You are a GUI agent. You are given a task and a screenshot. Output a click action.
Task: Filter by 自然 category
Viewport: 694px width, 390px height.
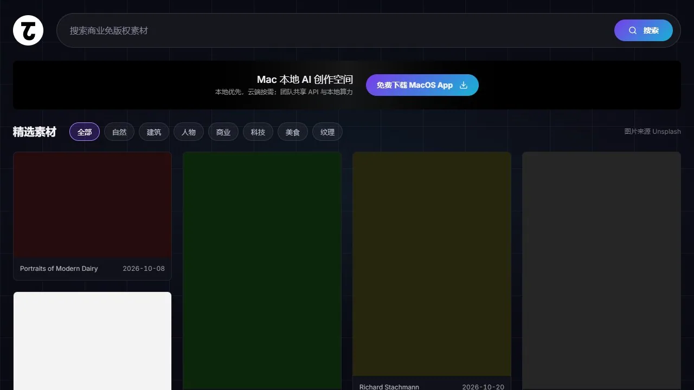tap(119, 132)
